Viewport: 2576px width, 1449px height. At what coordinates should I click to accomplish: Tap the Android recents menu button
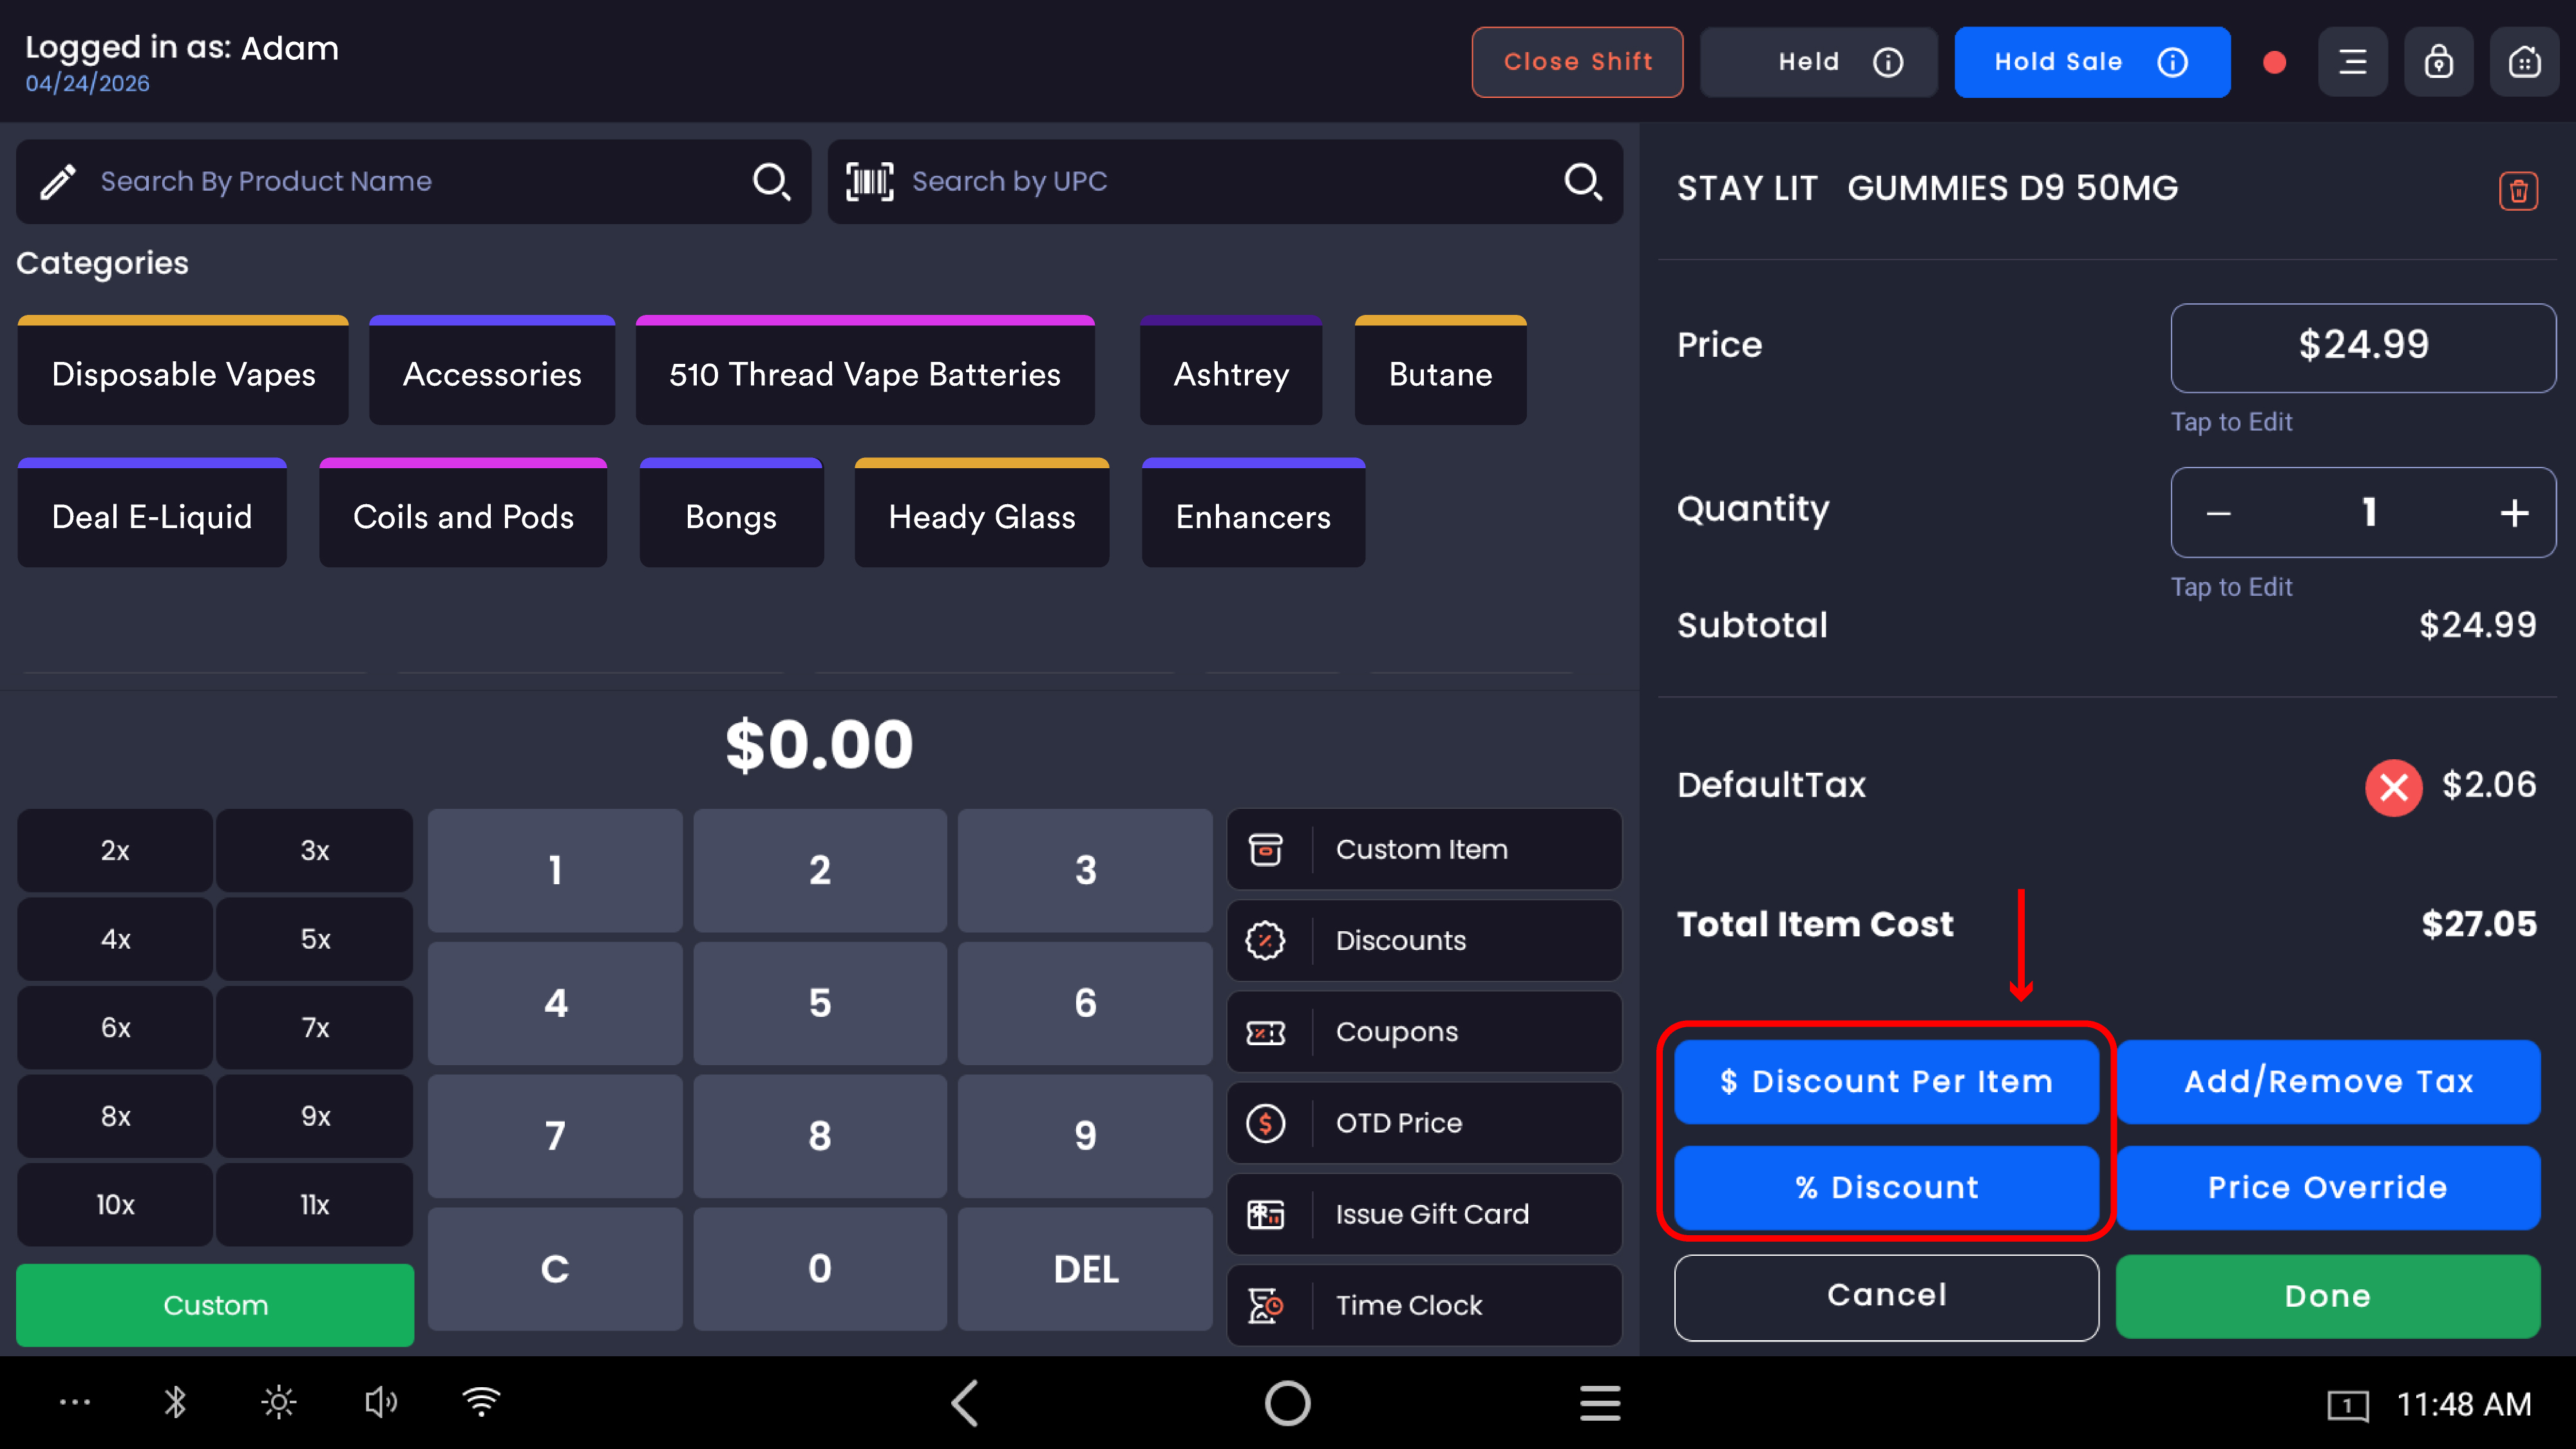[1600, 1403]
